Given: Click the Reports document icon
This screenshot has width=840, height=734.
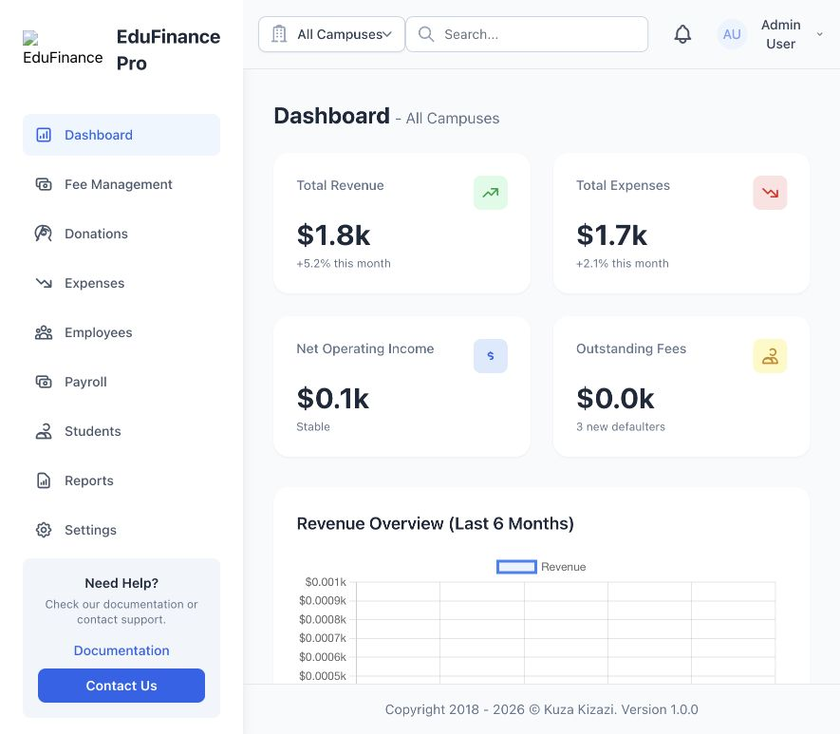Looking at the screenshot, I should click(44, 480).
